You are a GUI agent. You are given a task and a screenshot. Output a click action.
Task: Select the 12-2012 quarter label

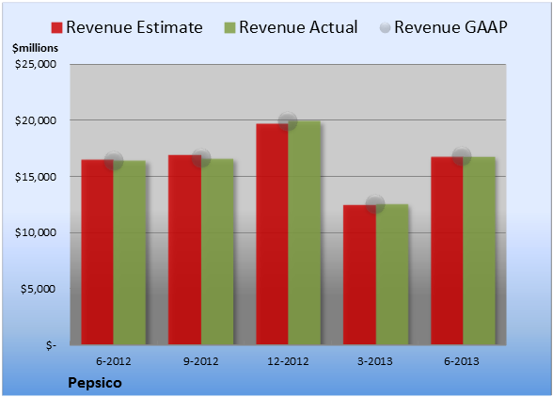pyautogui.click(x=288, y=361)
